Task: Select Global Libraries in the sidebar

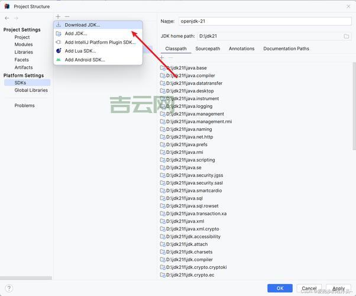Action: pos(31,91)
